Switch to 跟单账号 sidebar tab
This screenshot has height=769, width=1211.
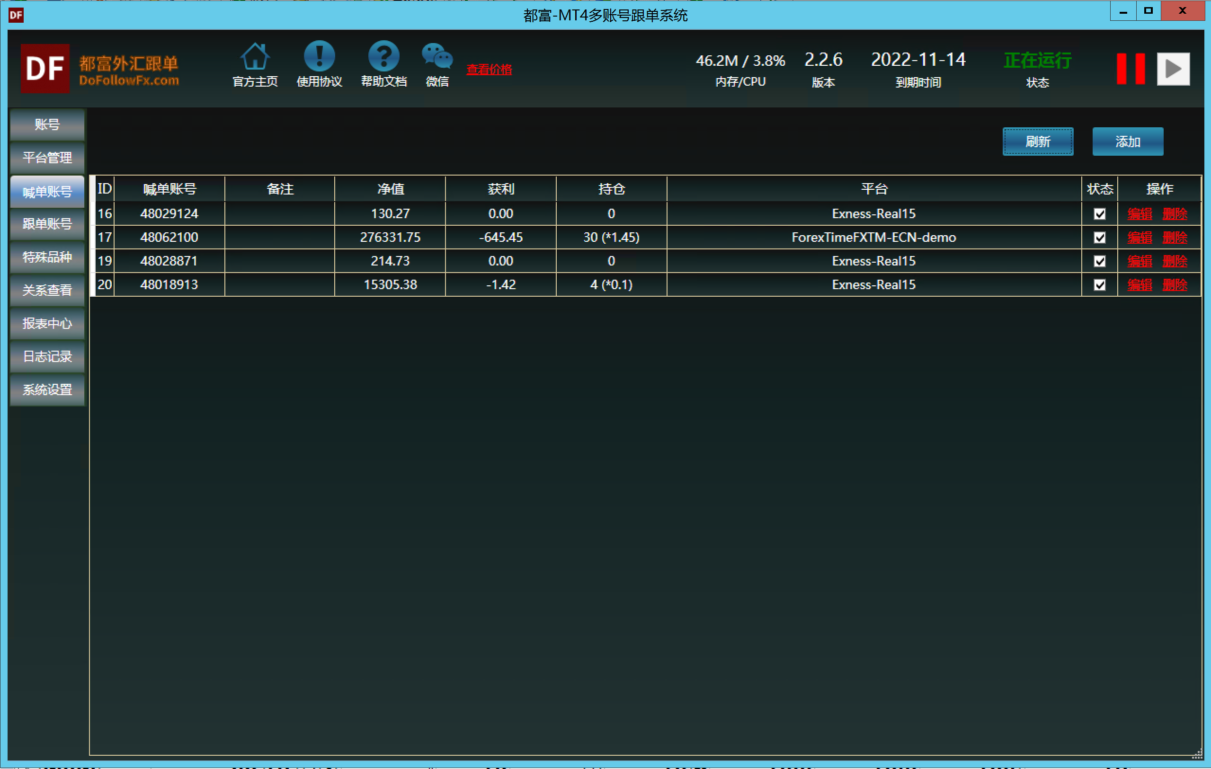coord(47,224)
